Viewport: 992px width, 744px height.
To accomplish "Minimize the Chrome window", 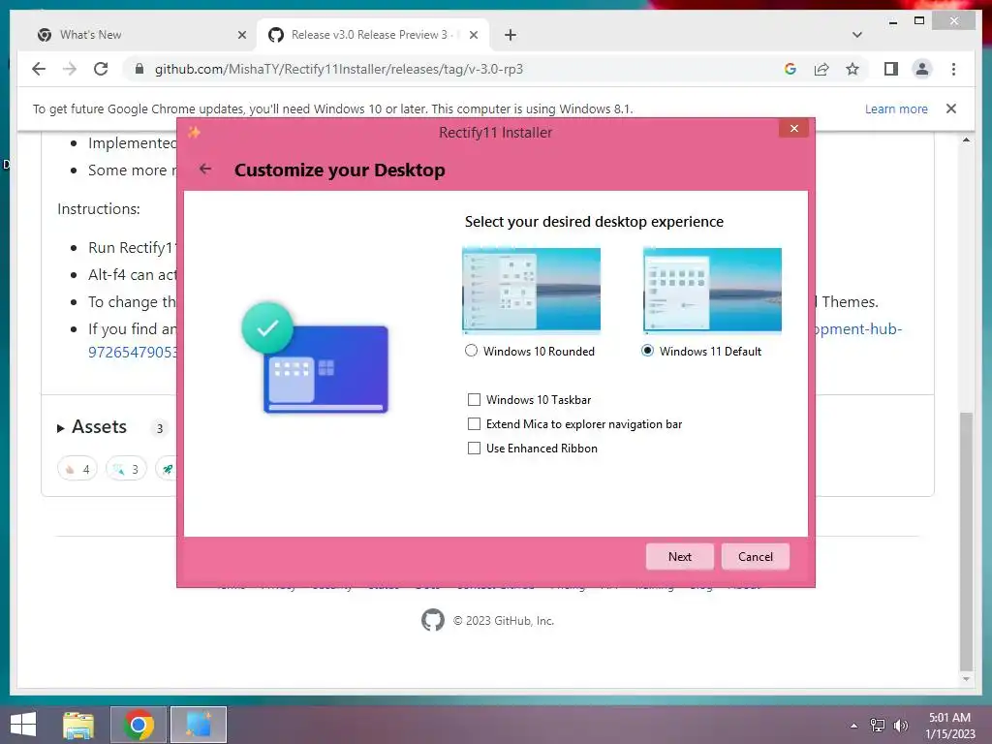I will pos(892,21).
